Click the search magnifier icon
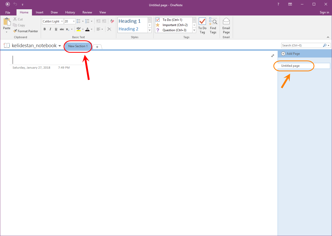Screen dimensions: 332x236 tap(325, 45)
